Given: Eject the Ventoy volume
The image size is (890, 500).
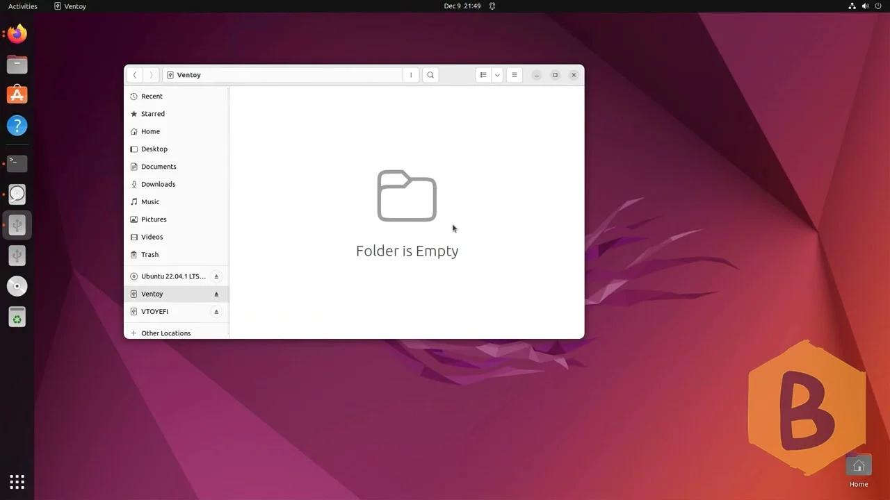Looking at the screenshot, I should (x=216, y=294).
